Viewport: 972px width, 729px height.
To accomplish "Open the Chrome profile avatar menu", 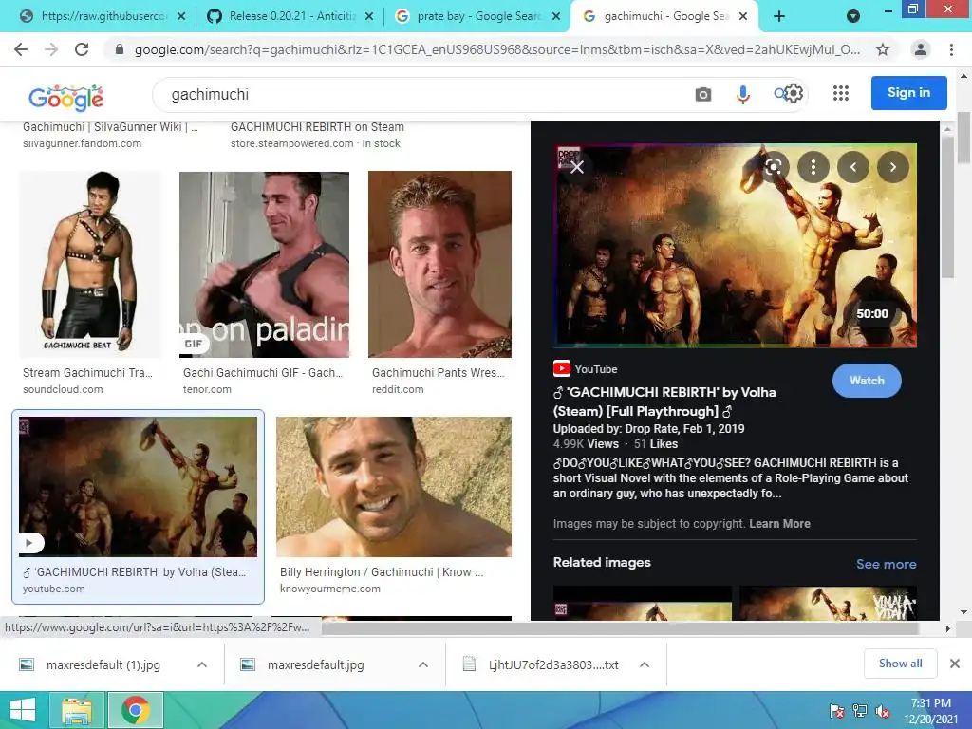I will pyautogui.click(x=921, y=49).
